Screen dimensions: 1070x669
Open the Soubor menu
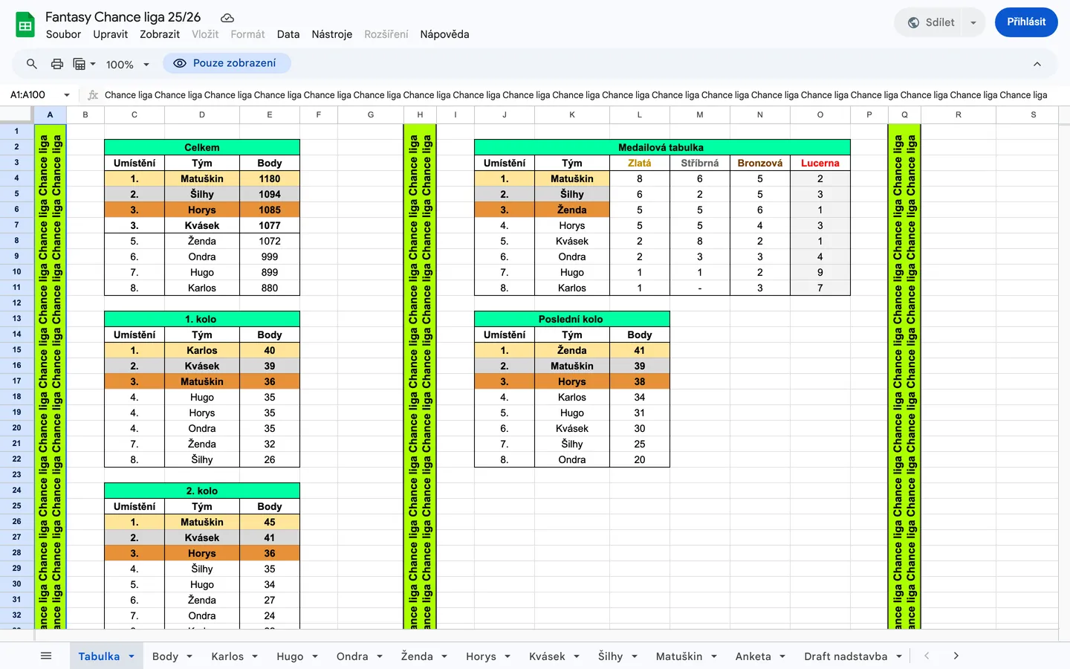coord(63,34)
